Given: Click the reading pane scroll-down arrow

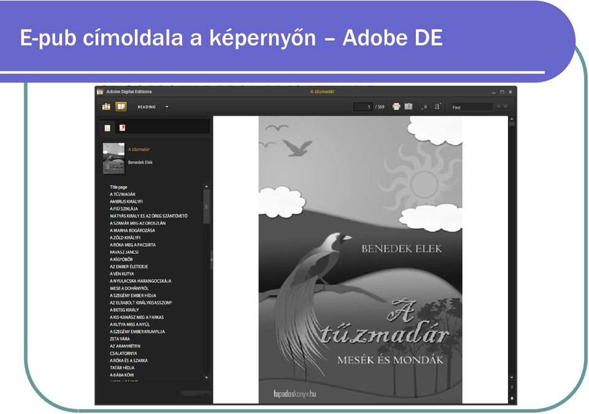Looking at the screenshot, I should tap(512, 378).
